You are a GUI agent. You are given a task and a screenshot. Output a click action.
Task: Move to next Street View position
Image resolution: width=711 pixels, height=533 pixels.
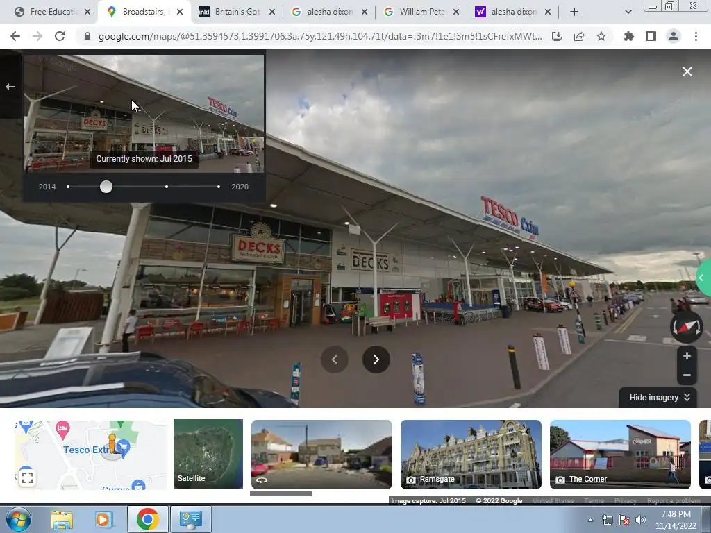coord(376,359)
